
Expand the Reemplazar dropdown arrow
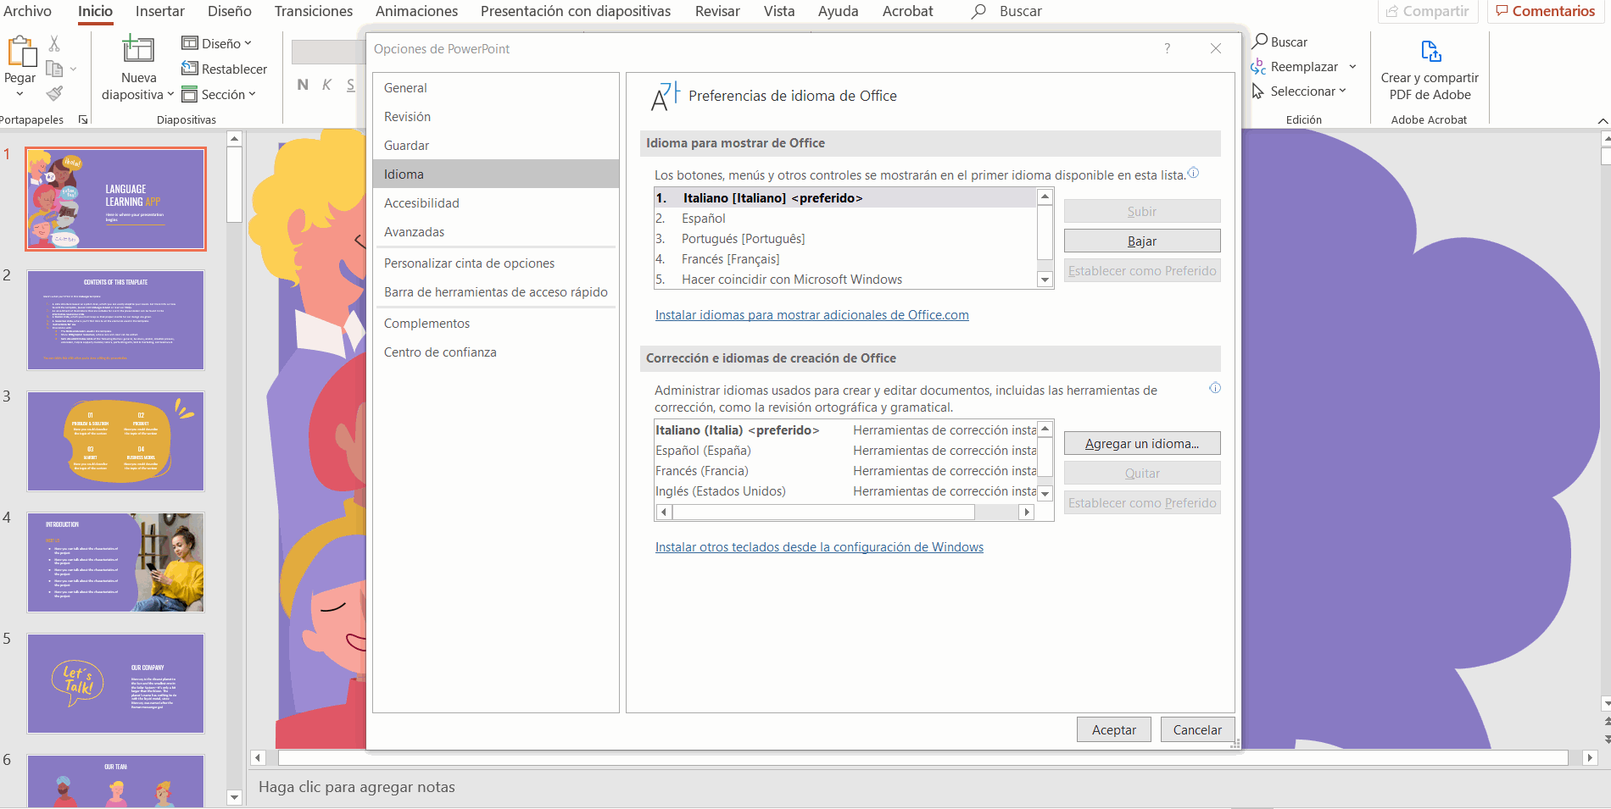tap(1352, 66)
